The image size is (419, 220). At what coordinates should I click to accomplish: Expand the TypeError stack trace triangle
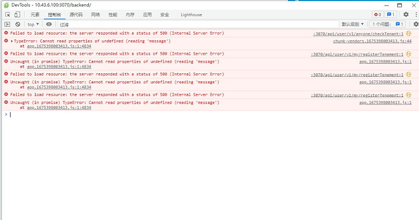[x=12, y=41]
